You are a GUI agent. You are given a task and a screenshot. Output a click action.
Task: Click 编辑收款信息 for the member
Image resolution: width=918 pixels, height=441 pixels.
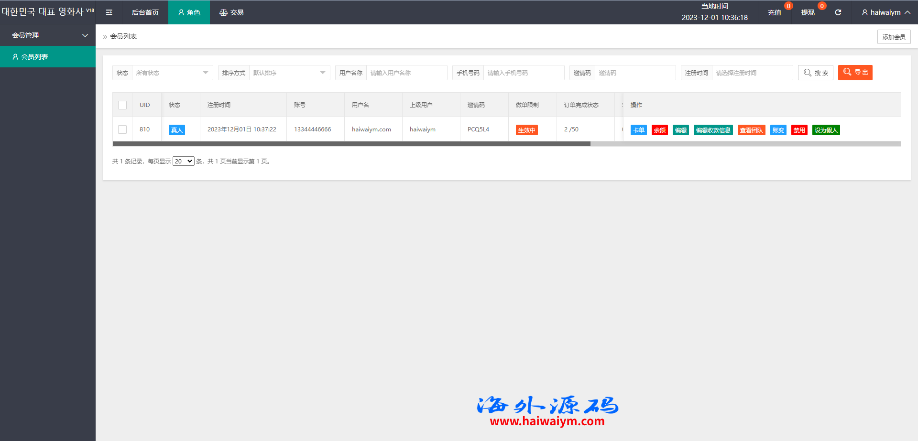tap(713, 130)
